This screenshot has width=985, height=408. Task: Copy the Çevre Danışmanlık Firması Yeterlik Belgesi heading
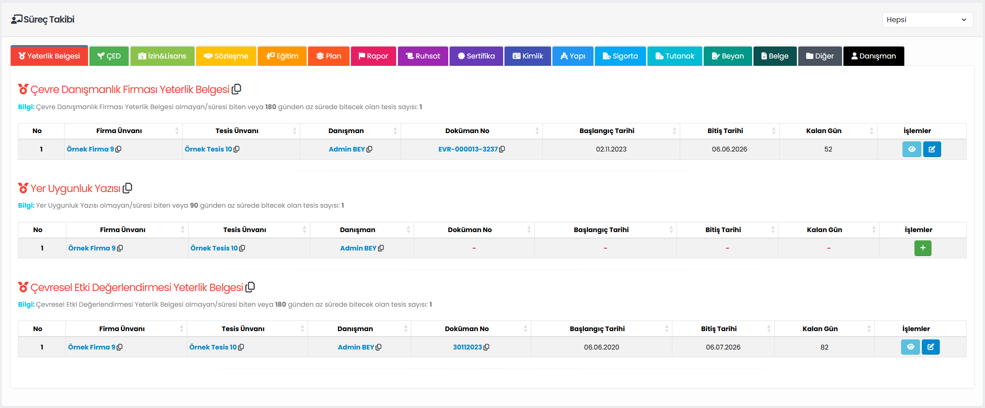click(237, 89)
